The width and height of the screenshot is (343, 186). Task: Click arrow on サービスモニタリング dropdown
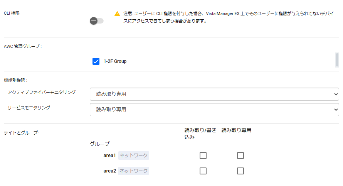coord(336,110)
